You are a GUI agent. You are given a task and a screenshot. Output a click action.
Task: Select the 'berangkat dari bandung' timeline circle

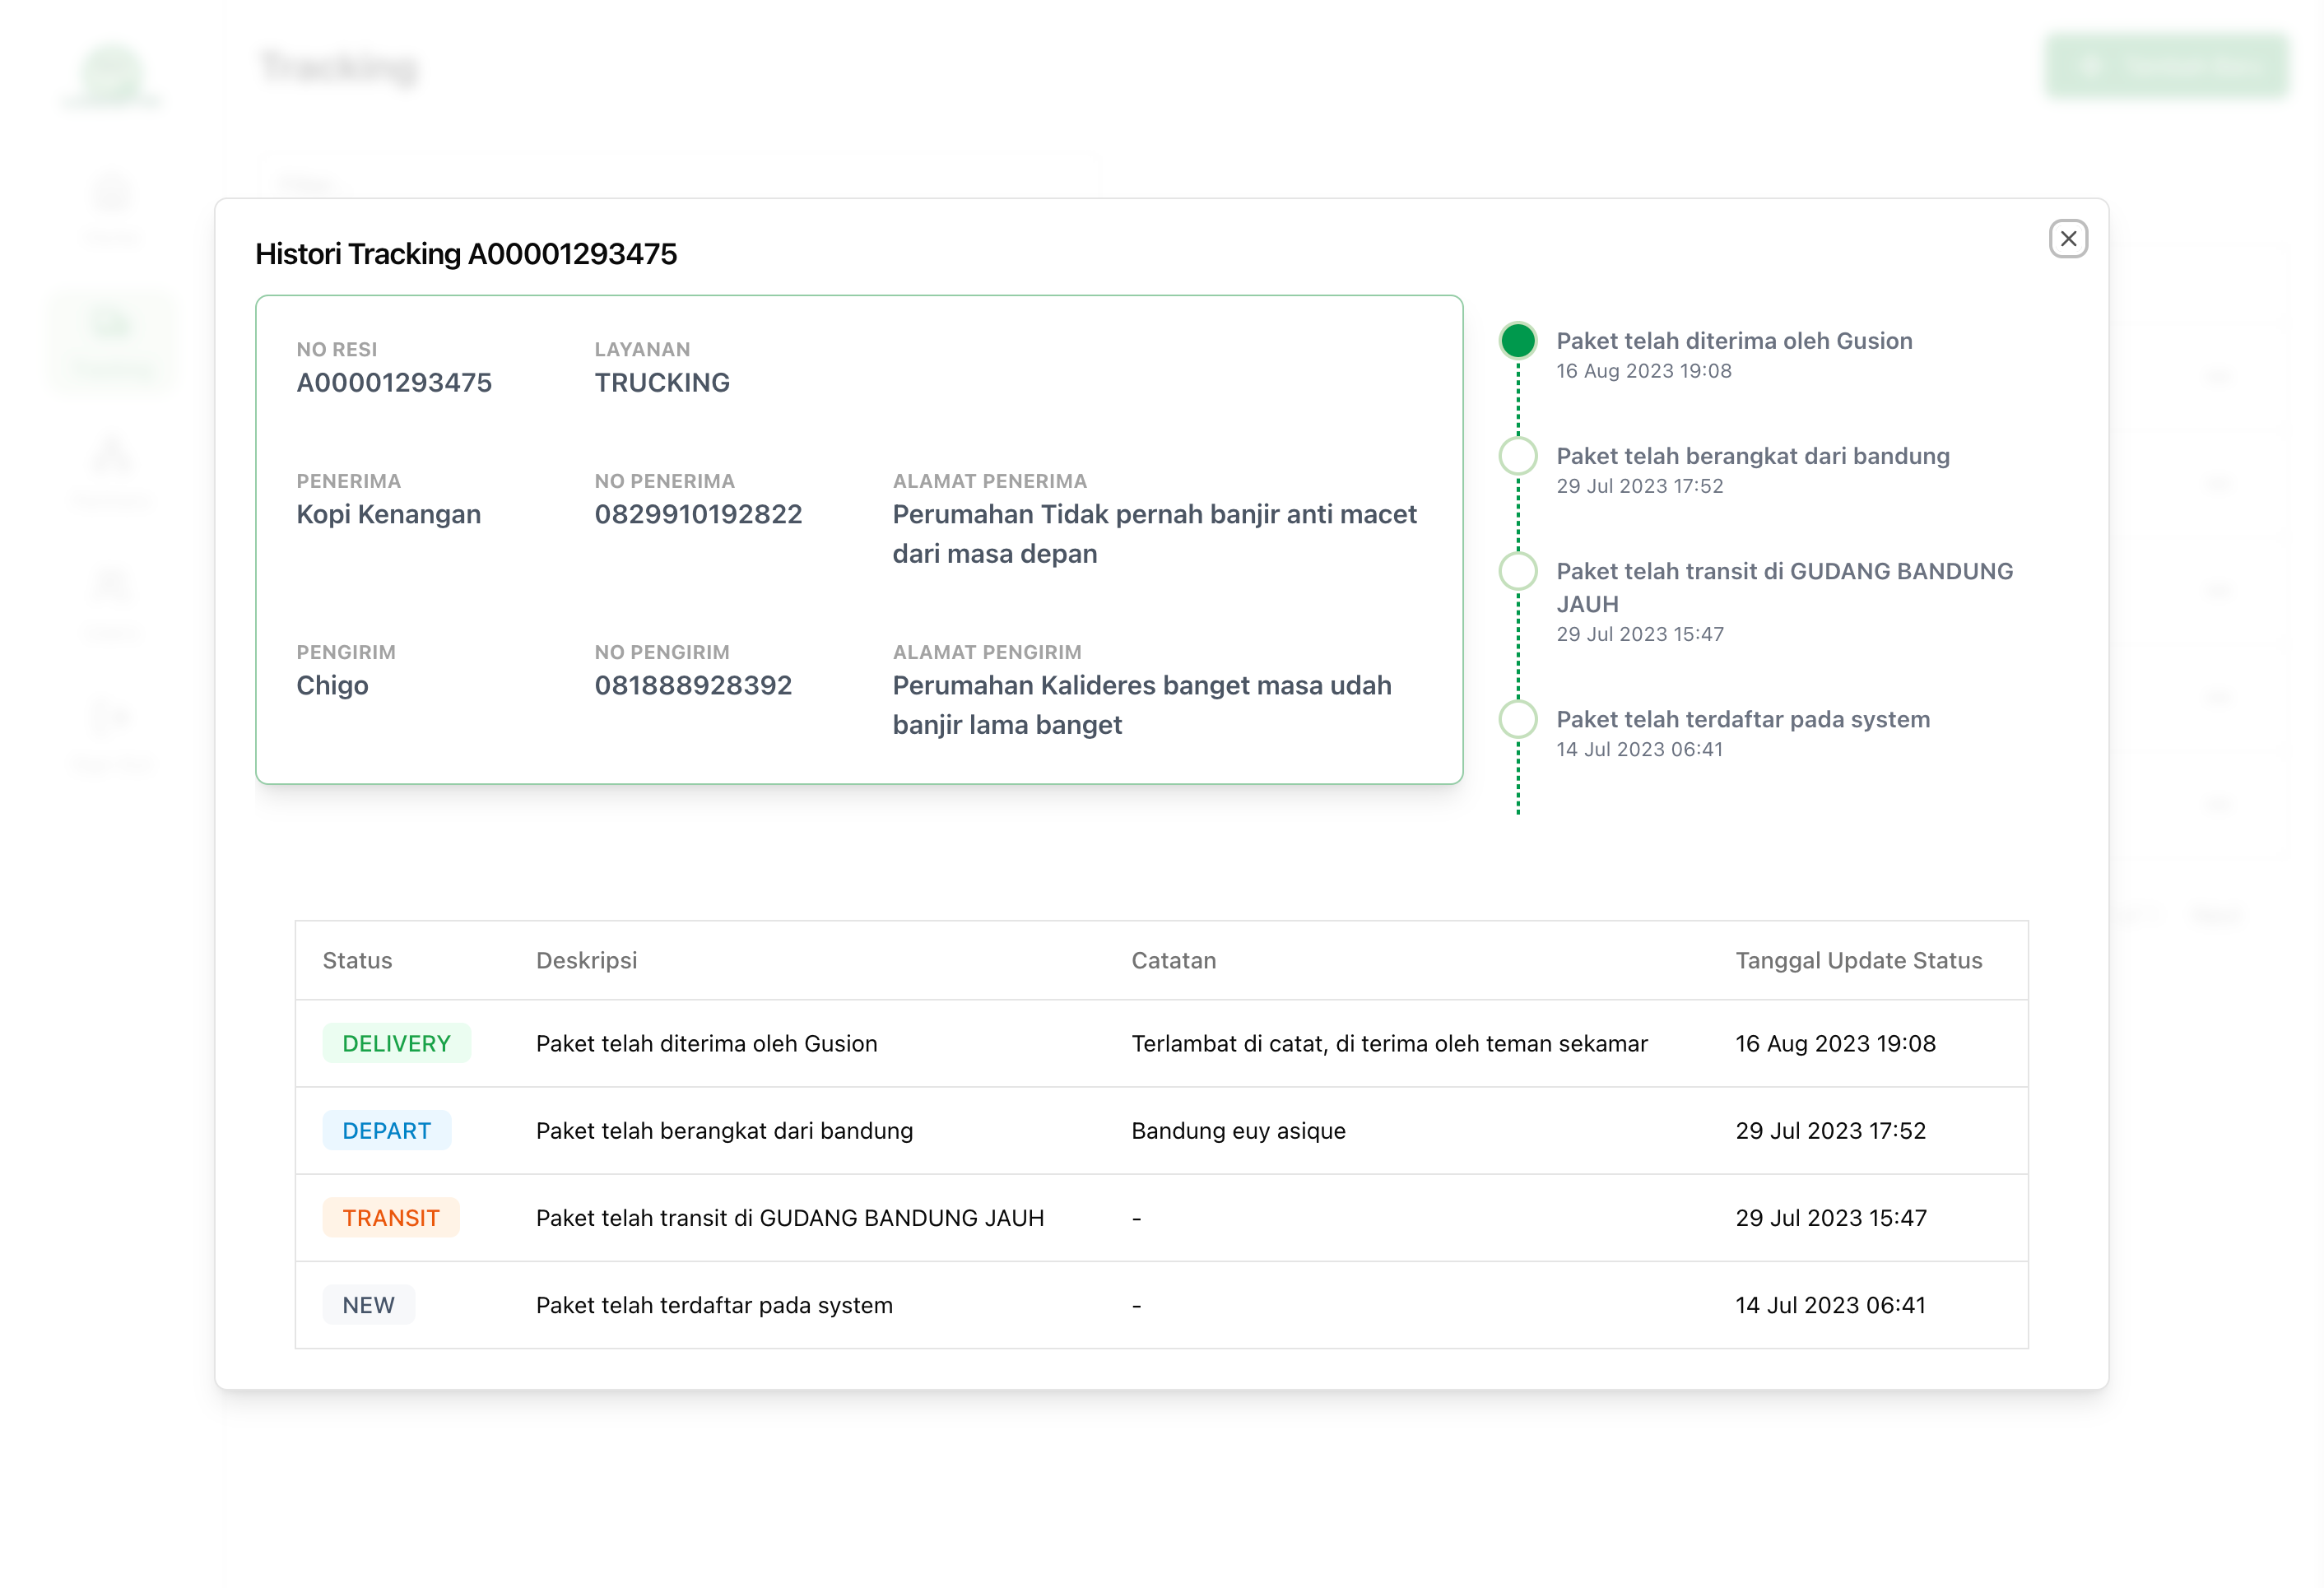1517,456
